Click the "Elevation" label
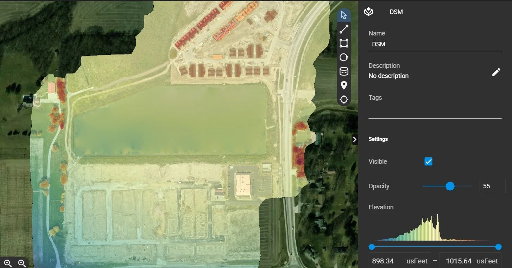 (381, 207)
